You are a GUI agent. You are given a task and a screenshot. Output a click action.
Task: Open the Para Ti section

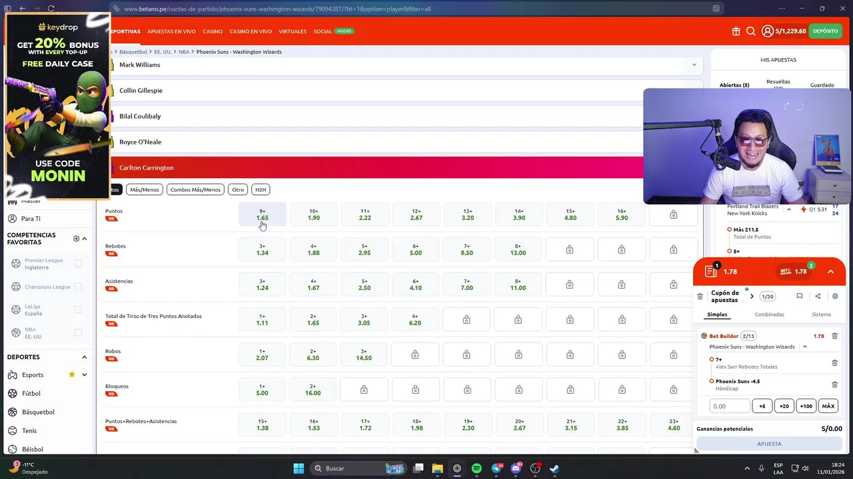coord(31,218)
